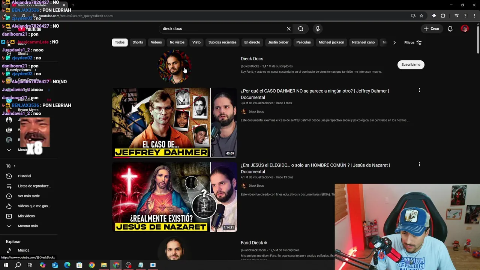Image resolution: width=480 pixels, height=270 pixels.
Task: Open File Explorer from taskbar
Action: tap(104, 265)
